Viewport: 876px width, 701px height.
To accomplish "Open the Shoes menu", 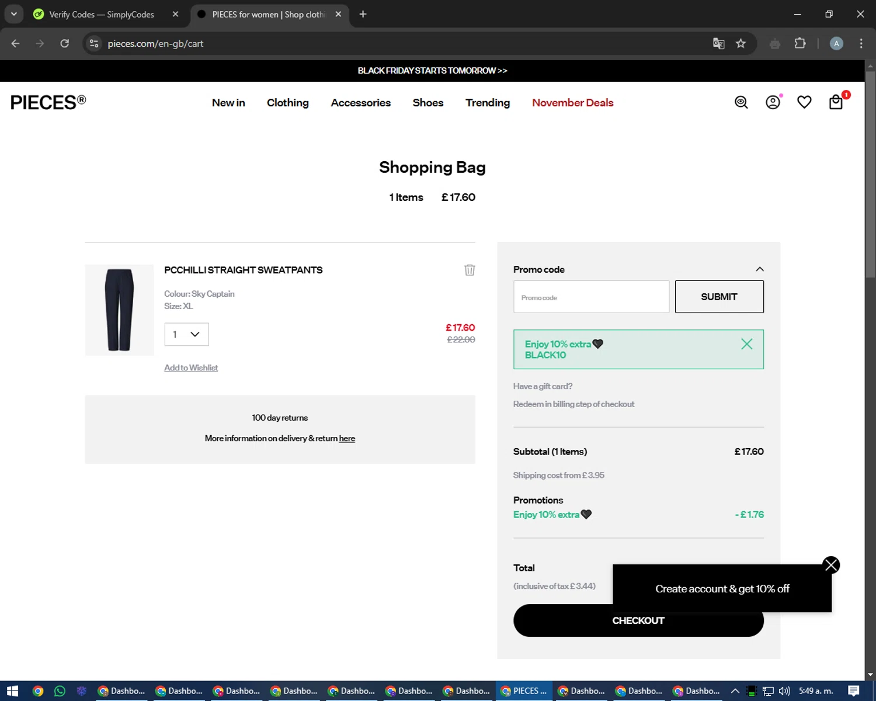I will coord(428,103).
